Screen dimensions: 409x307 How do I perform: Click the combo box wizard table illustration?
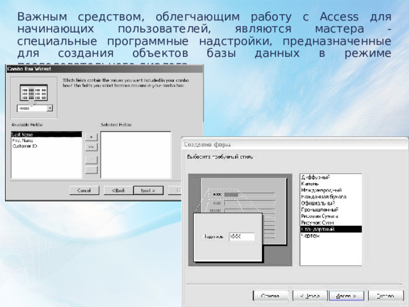(34, 98)
